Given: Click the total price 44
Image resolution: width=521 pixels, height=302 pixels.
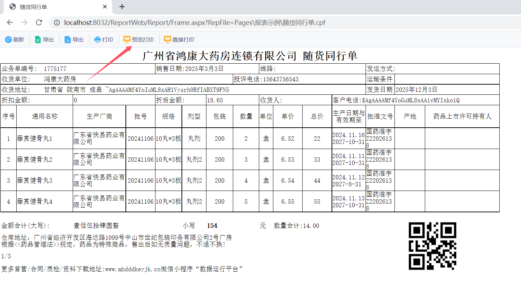Looking at the screenshot, I should (x=317, y=180).
